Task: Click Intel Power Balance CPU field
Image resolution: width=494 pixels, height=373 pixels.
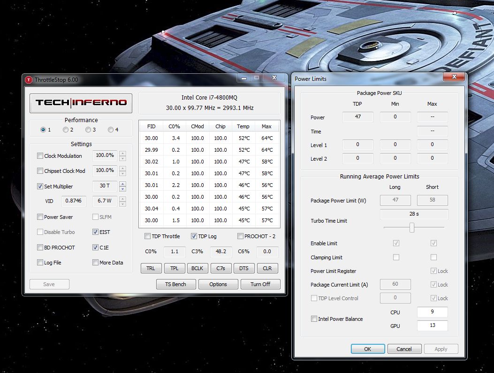Action: (433, 312)
